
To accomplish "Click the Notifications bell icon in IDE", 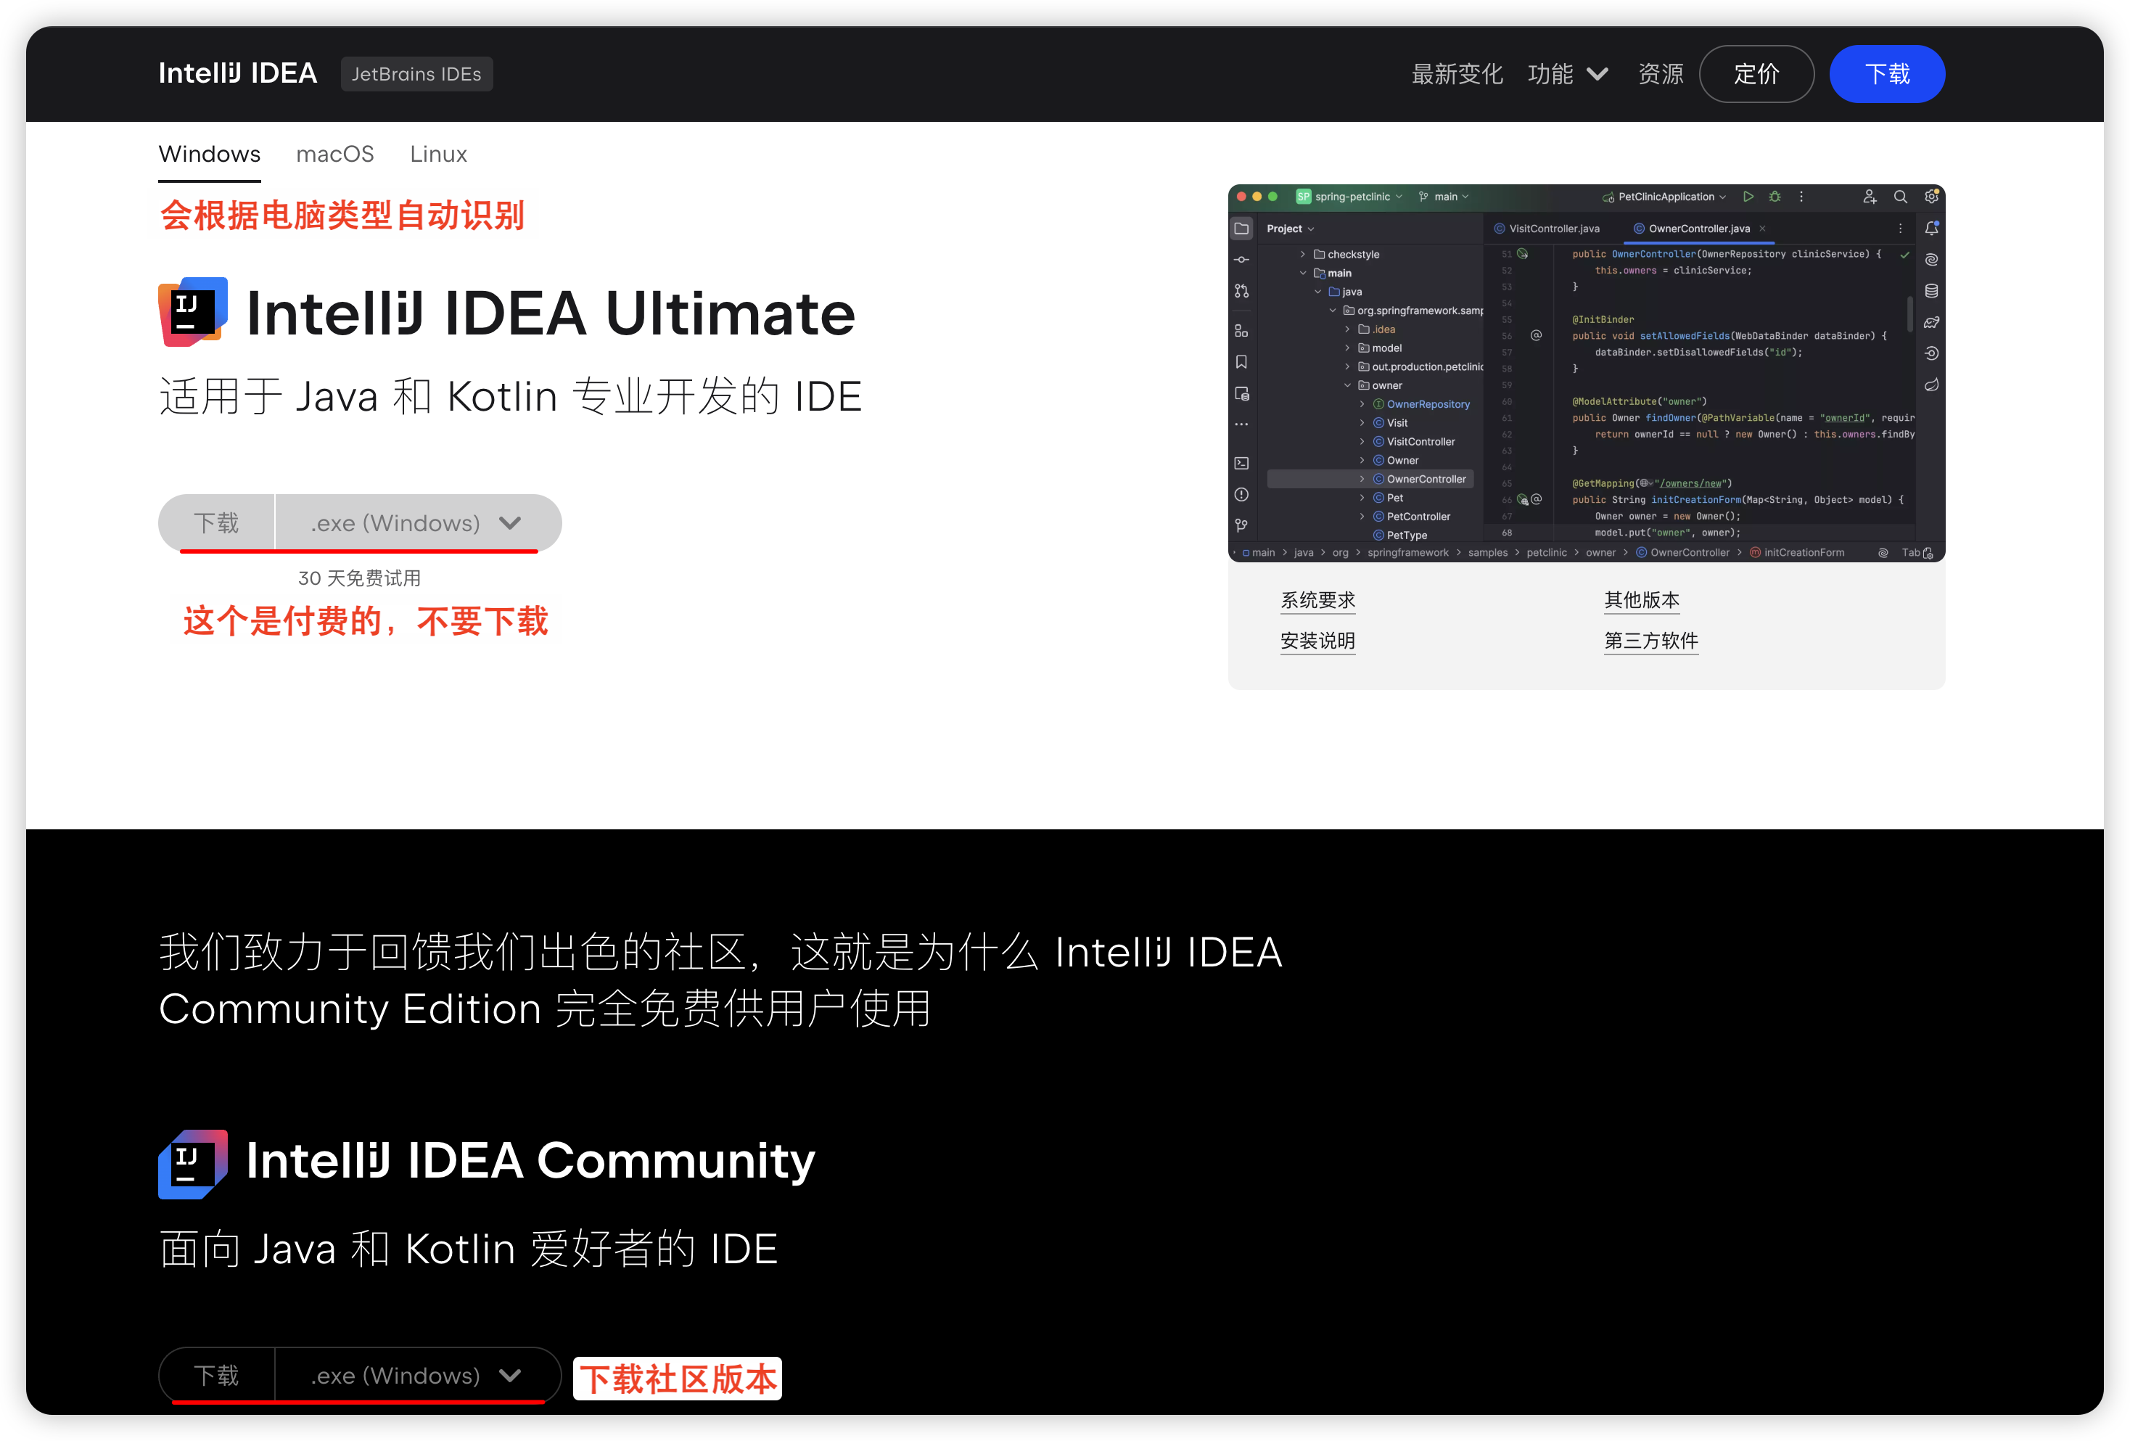I will tap(1931, 229).
